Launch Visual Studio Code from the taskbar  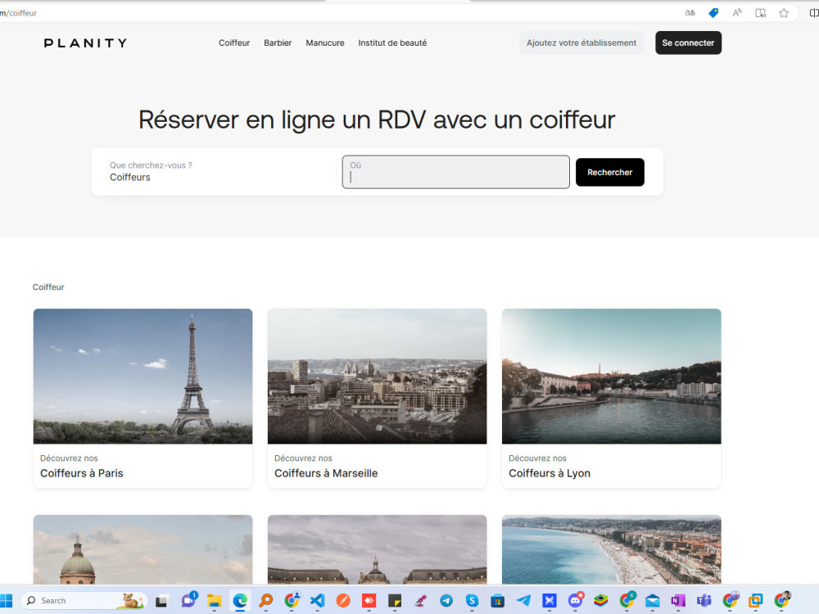(x=317, y=601)
